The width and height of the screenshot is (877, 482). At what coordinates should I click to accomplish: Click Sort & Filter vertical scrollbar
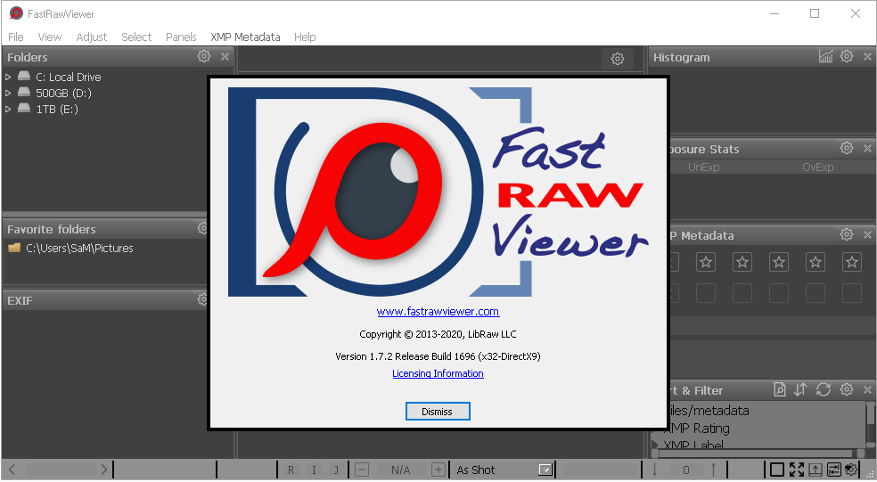pyautogui.click(x=871, y=425)
